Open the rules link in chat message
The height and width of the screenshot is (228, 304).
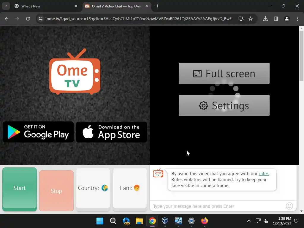(x=264, y=174)
